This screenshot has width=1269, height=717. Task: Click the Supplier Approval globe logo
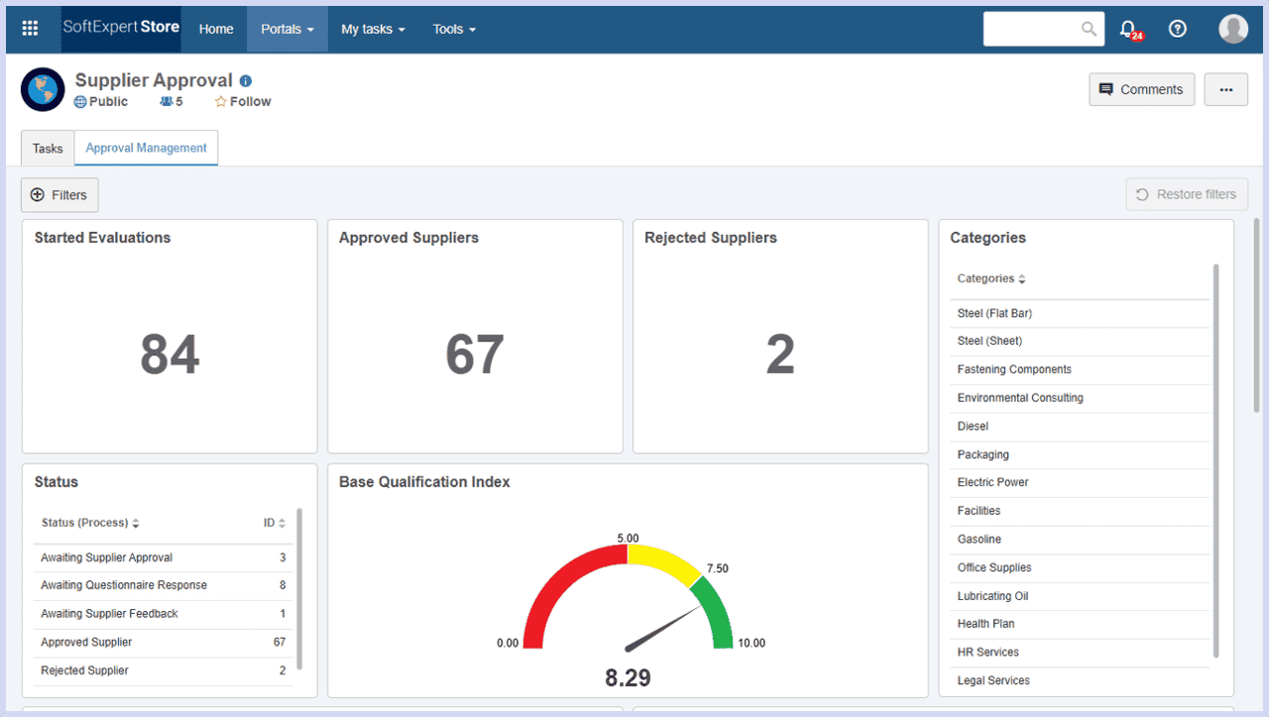tap(43, 90)
